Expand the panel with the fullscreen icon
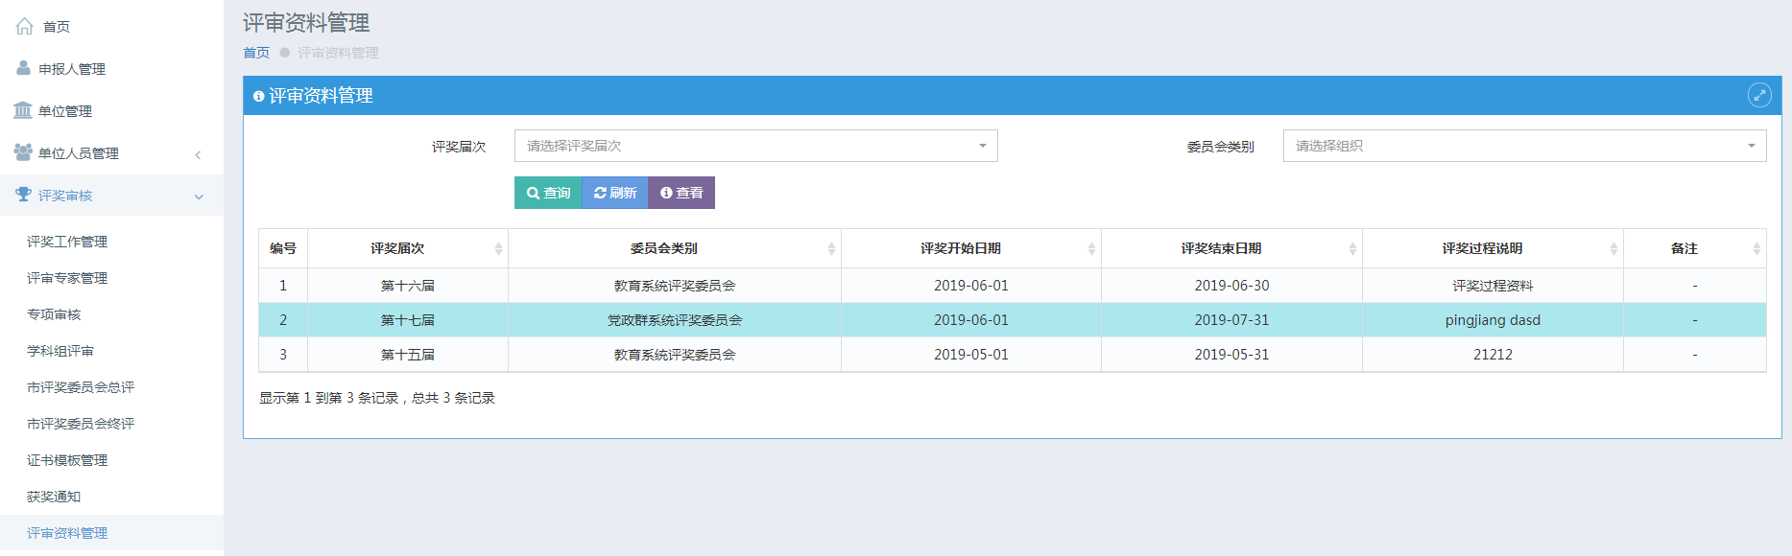Screen dimensions: 1792x556 [1759, 95]
